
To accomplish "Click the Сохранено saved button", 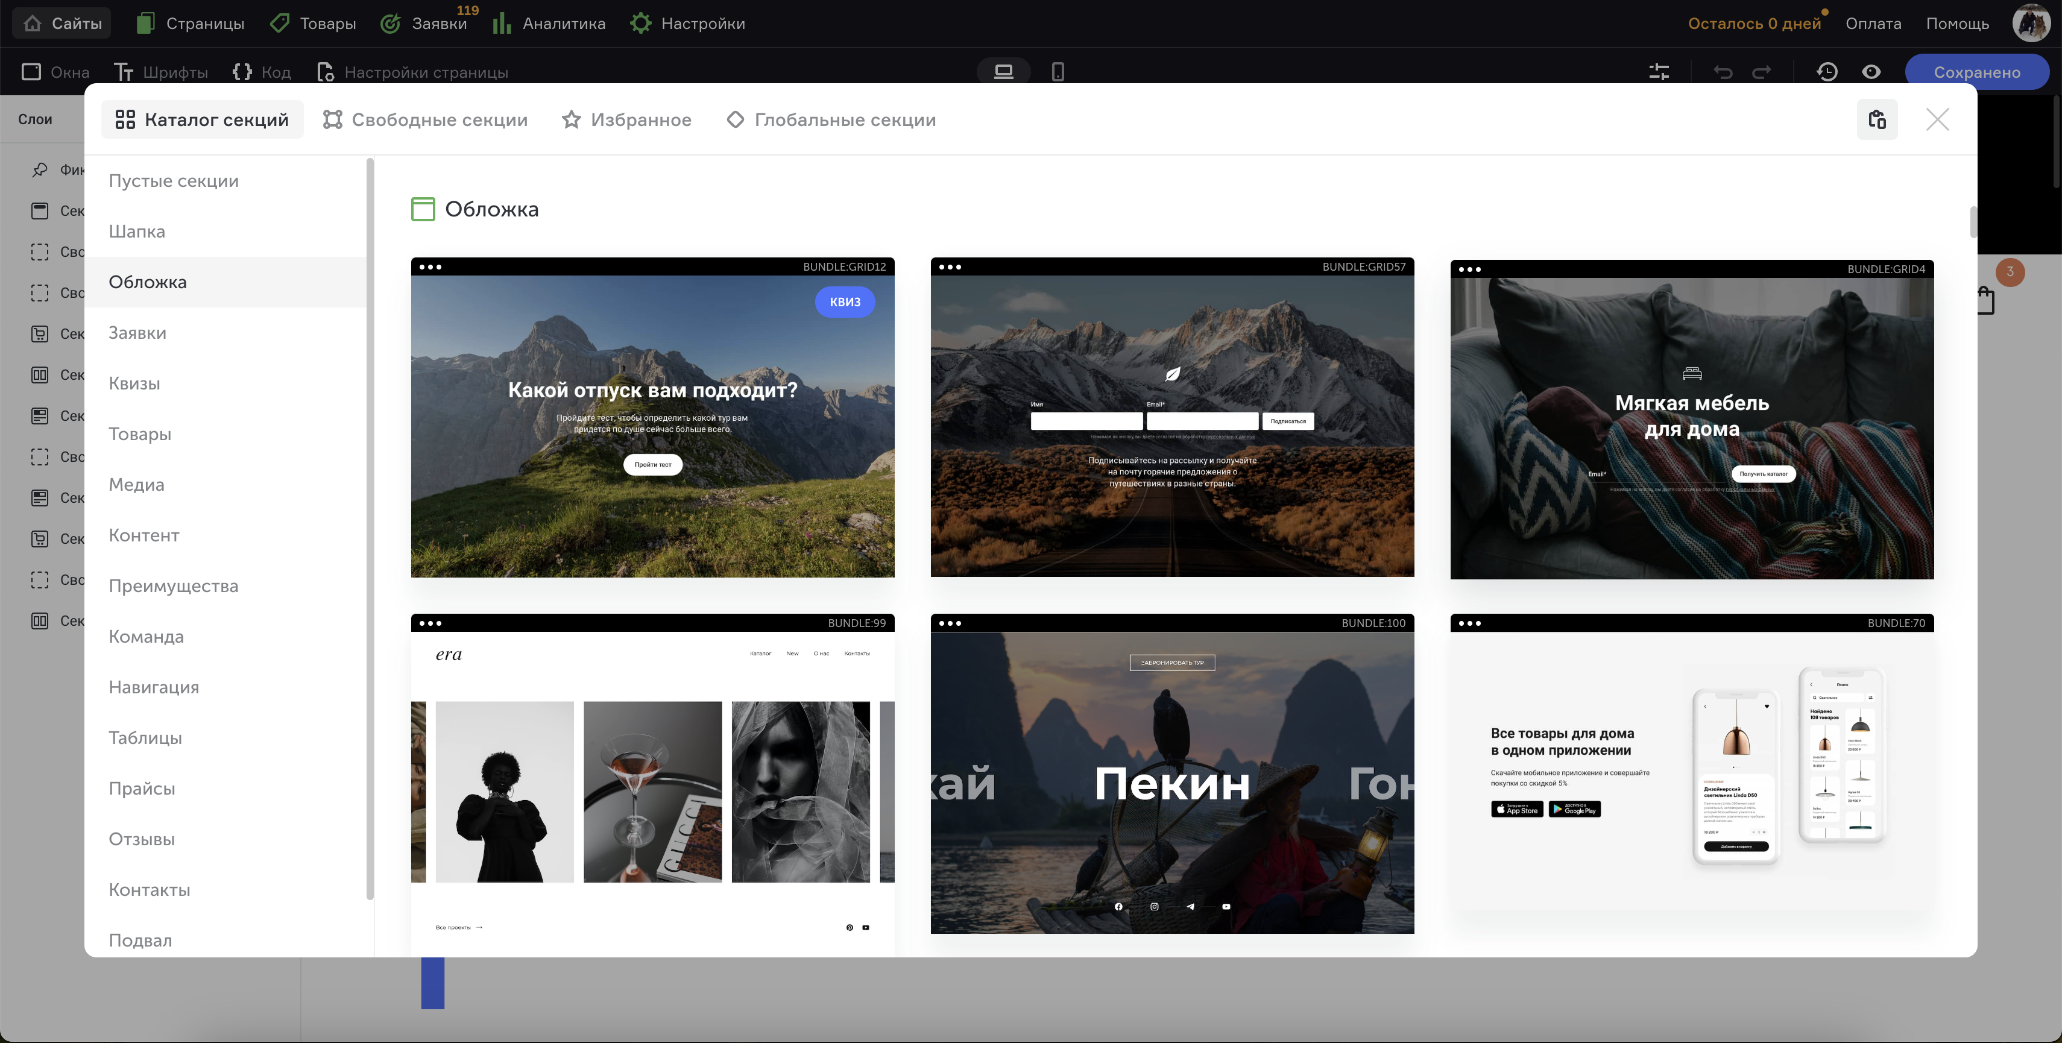I will 1976,72.
